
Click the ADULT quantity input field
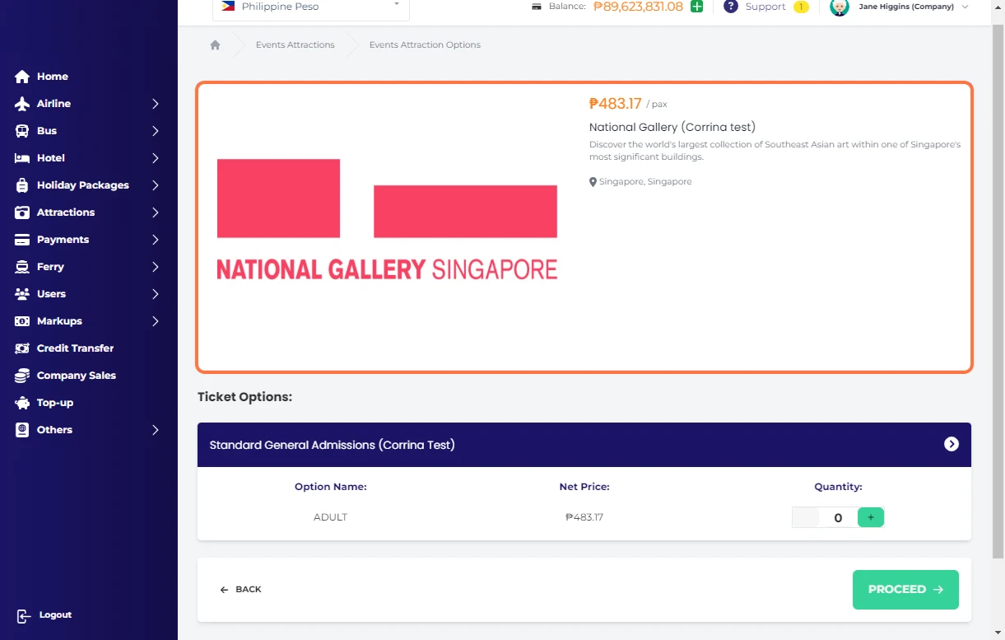click(x=838, y=518)
